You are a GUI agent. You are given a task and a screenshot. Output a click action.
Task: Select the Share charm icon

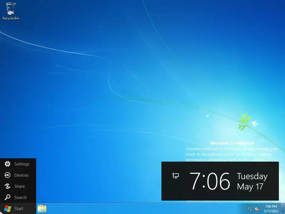(x=8, y=186)
